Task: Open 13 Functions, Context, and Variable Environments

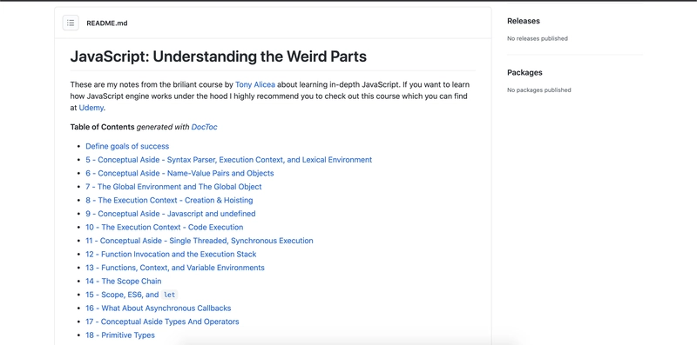Action: pyautogui.click(x=175, y=268)
